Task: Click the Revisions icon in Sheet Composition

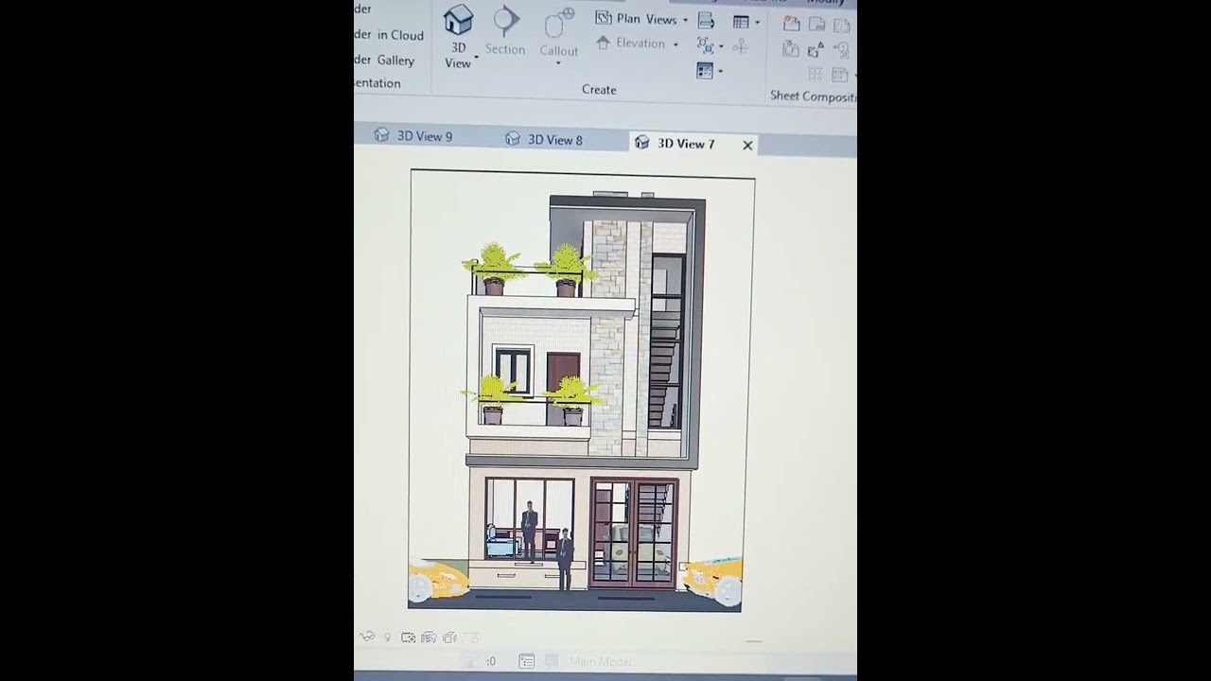Action: pos(816,49)
